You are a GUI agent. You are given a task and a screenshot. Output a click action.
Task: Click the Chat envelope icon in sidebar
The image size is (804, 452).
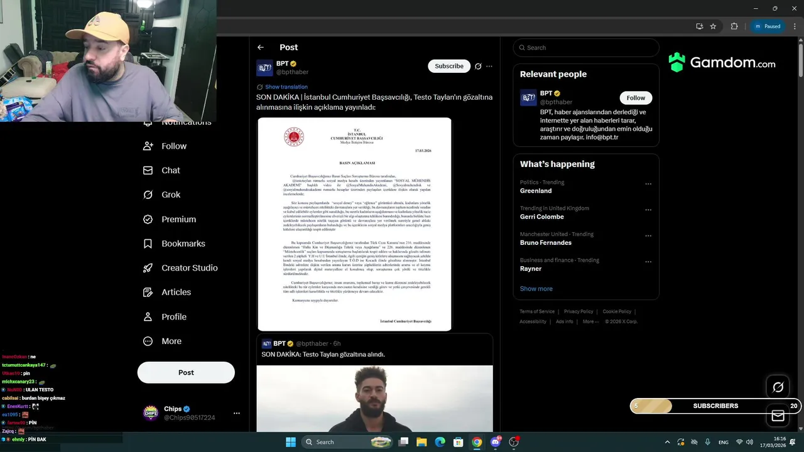click(148, 170)
